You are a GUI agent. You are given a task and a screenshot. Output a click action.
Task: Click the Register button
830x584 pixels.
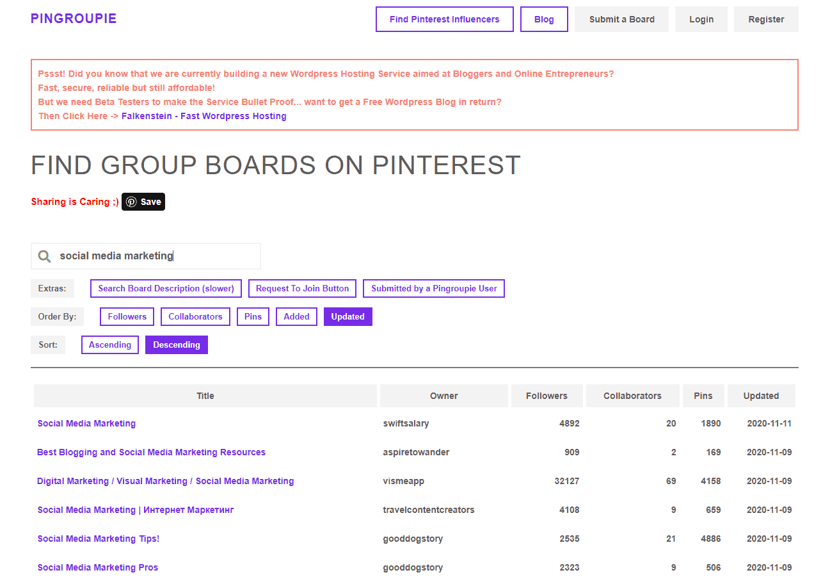[x=766, y=19]
